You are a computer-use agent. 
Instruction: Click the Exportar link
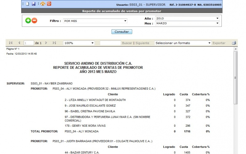(219, 43)
